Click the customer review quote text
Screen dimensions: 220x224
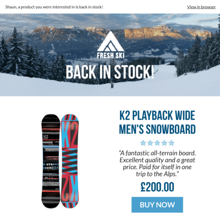click(157, 164)
